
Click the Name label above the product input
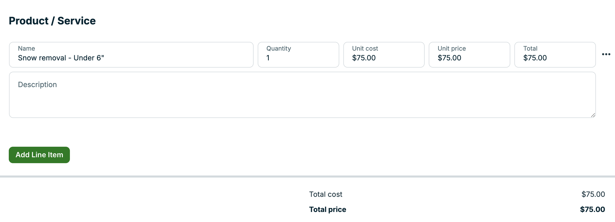(26, 48)
